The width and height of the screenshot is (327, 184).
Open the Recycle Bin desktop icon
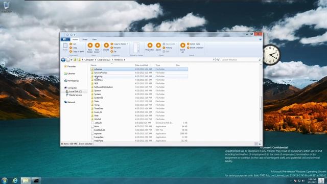(6, 6)
